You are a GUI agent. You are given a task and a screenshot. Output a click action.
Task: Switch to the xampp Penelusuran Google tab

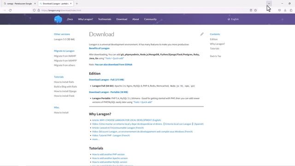click(x=19, y=4)
